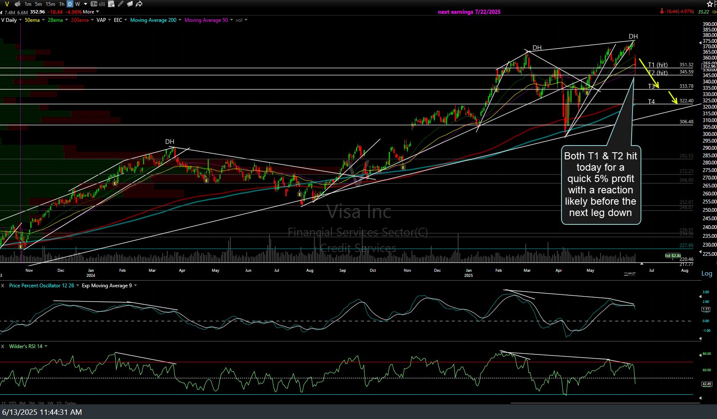The image size is (717, 419).
Task: Click the folder templates icon
Action: point(130,4)
